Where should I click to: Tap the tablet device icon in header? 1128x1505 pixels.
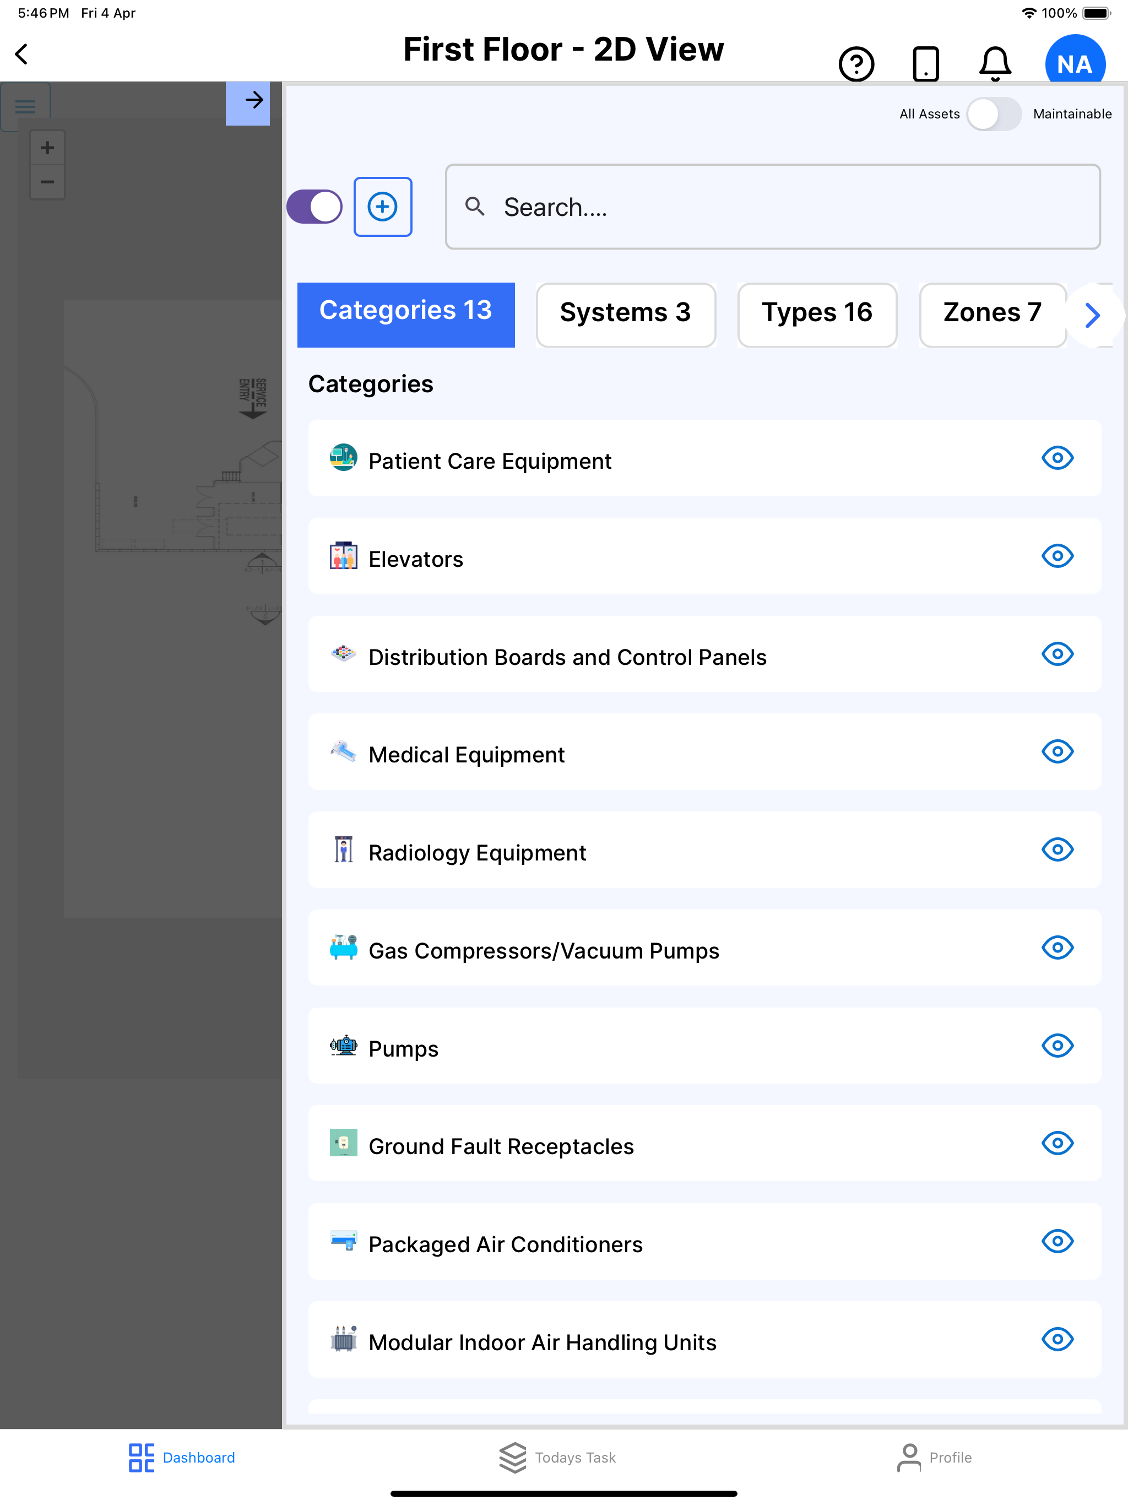coord(925,64)
